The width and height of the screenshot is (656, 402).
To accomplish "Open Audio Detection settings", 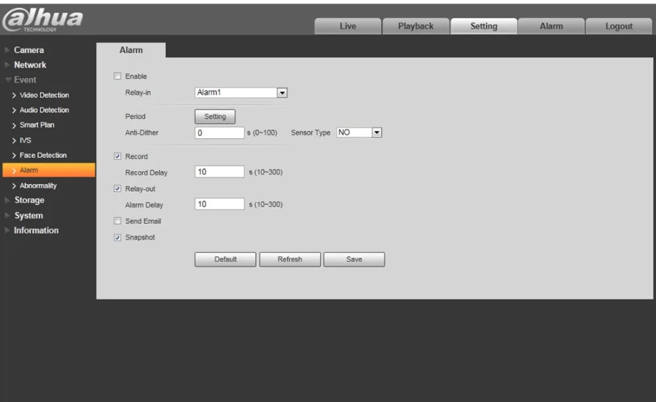I will click(x=44, y=110).
